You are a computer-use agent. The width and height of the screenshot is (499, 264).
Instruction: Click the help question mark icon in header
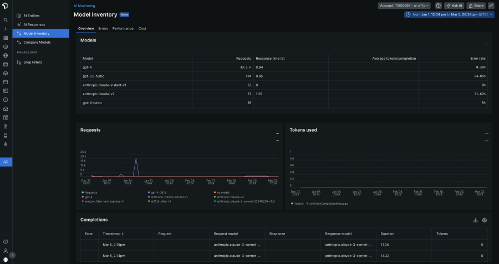(438, 6)
